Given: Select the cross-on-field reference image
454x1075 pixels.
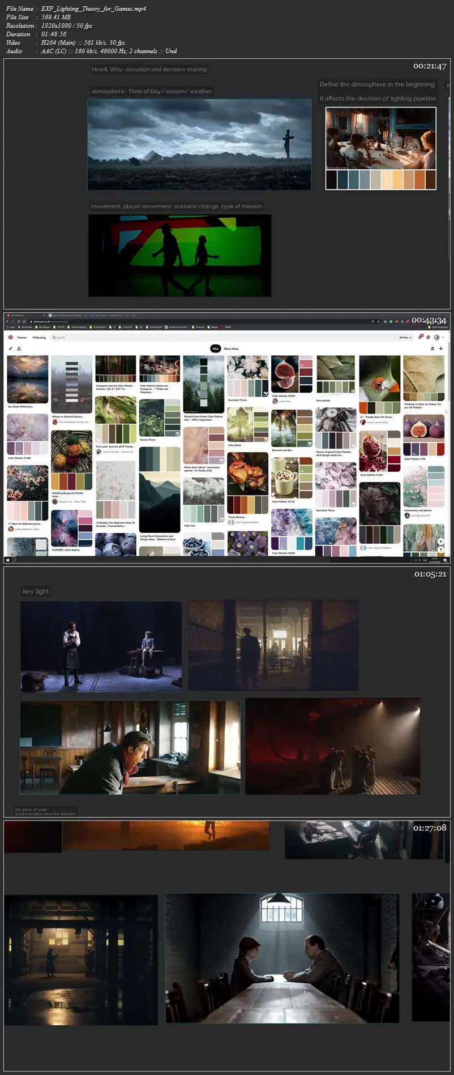Looking at the screenshot, I should point(199,145).
